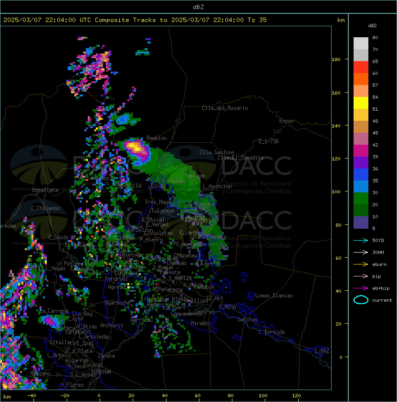Image resolution: width=397 pixels, height=402 pixels.
Task: Click the 'TUNUYAN' map label
Action: (x=101, y=372)
